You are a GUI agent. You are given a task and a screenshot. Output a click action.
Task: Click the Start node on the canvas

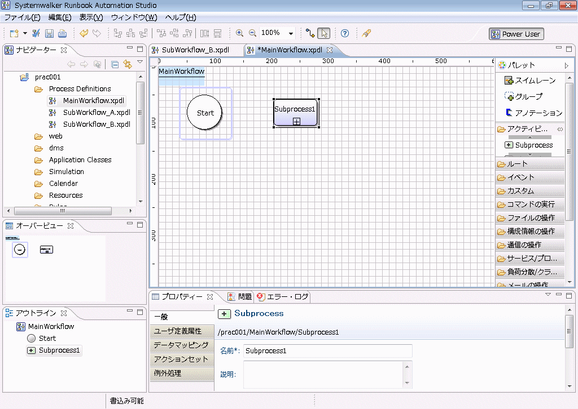[x=205, y=113]
